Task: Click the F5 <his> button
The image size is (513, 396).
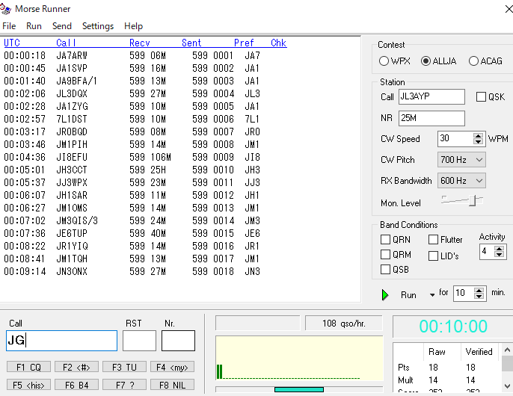Action: coord(28,385)
